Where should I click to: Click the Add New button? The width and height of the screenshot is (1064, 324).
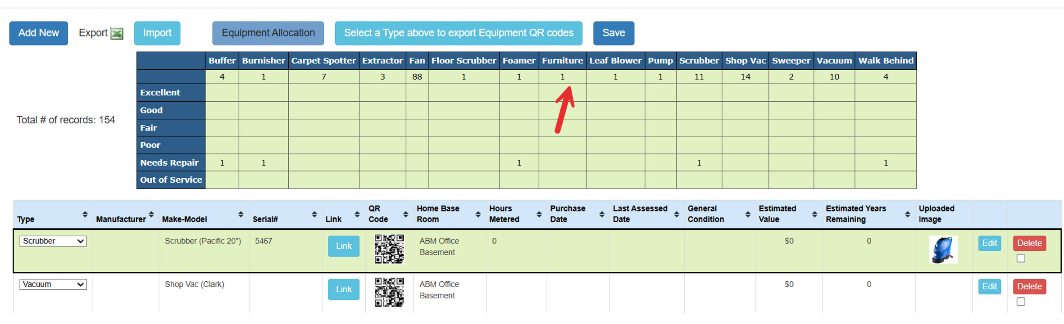point(39,33)
